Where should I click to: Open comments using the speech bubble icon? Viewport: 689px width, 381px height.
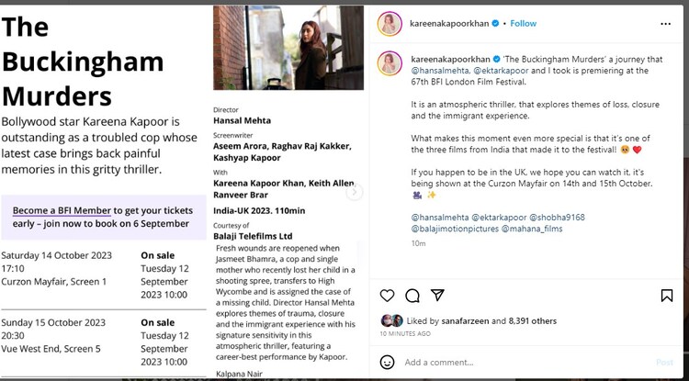pos(412,296)
